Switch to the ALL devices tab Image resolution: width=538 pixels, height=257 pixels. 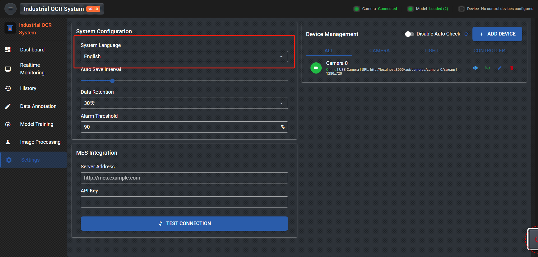click(329, 51)
